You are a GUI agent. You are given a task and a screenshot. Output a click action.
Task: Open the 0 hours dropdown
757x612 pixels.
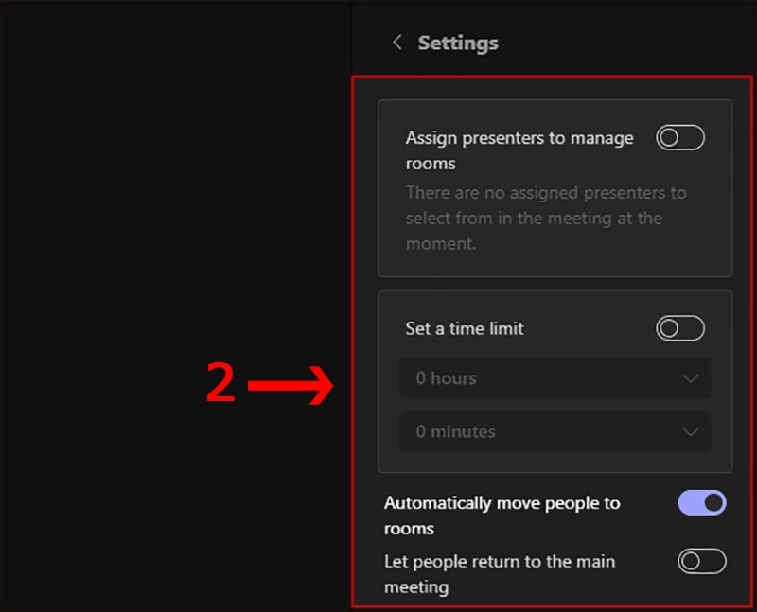click(x=555, y=378)
